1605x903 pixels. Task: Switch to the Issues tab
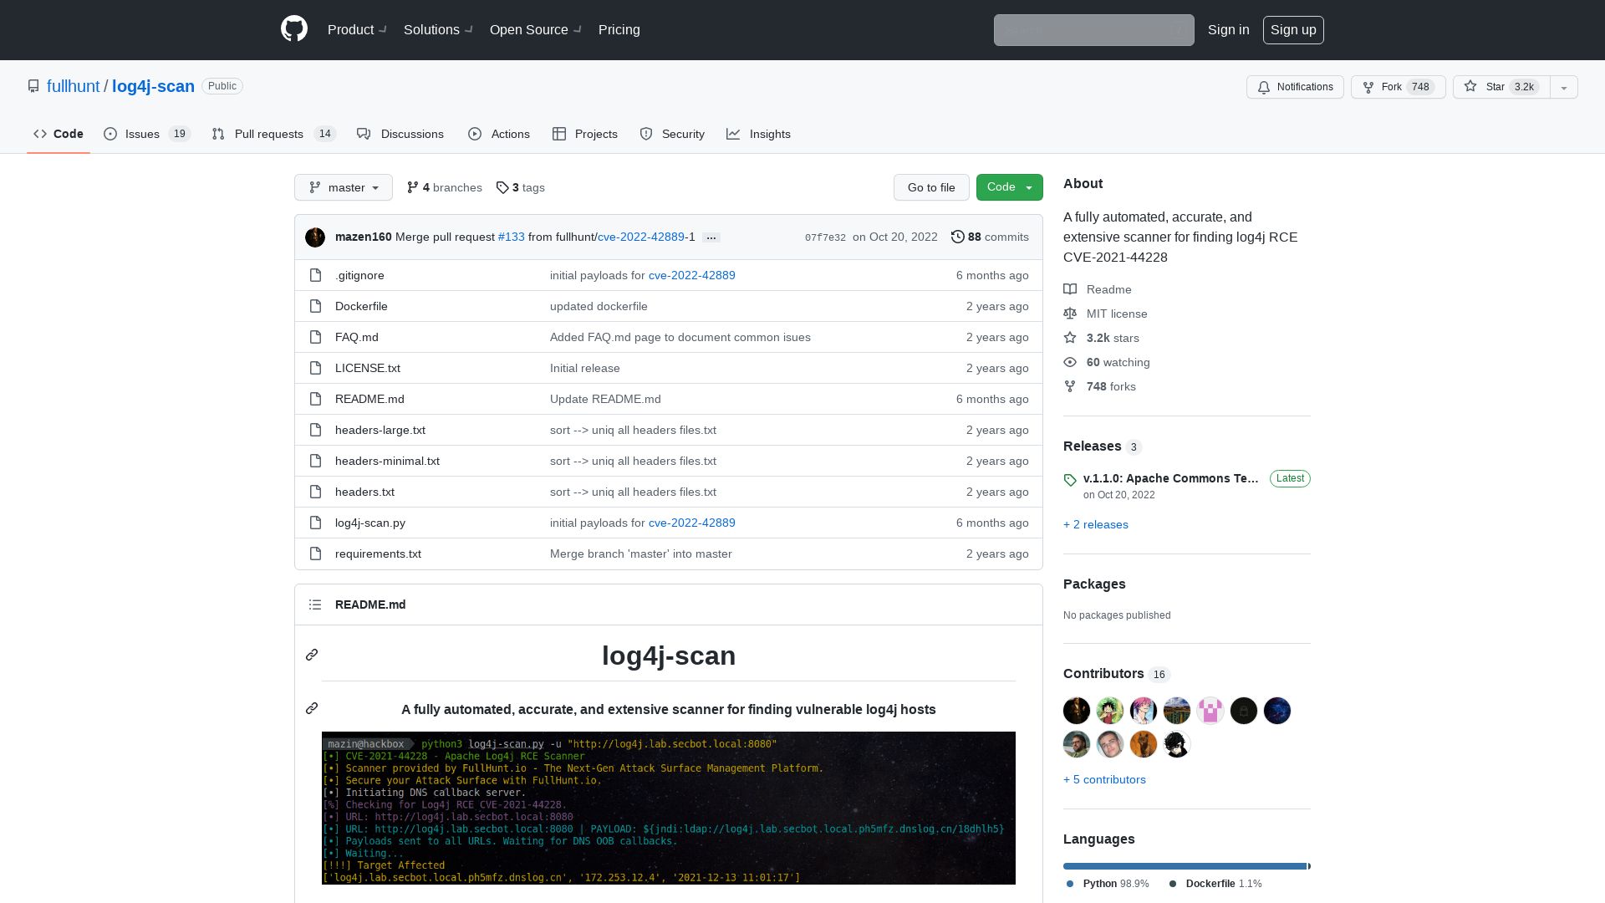coord(147,134)
